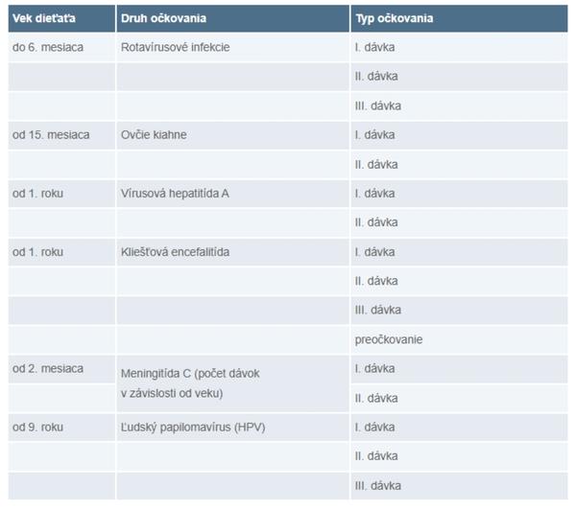Click the 'Kliešťová encefalitída' vaccination cell

click(x=177, y=252)
